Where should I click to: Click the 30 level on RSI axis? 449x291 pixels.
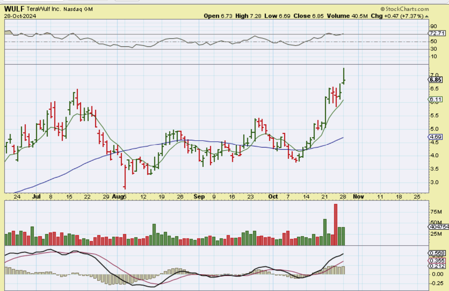434,49
